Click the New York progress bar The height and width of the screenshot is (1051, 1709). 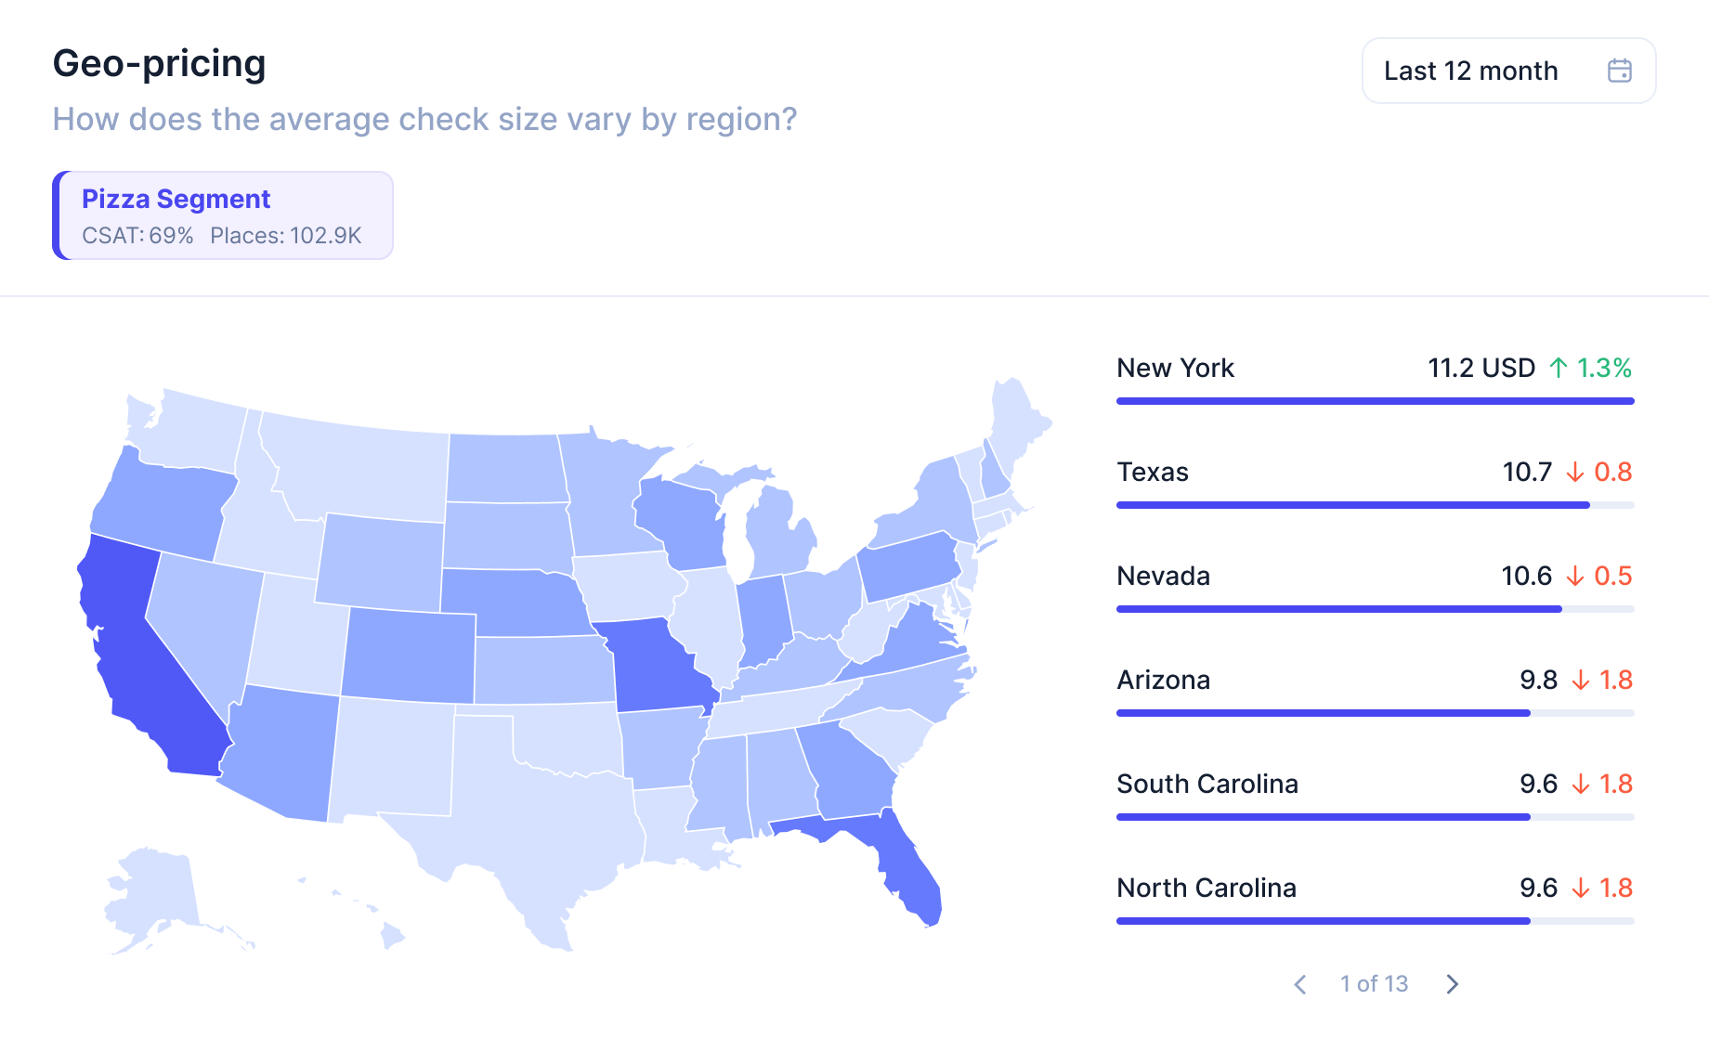pyautogui.click(x=1375, y=401)
